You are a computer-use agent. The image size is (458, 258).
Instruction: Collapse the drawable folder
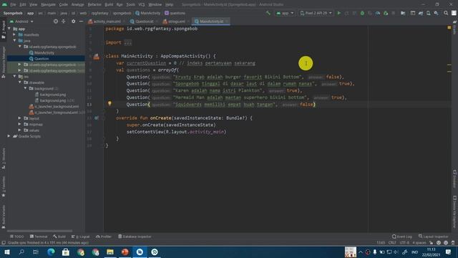click(20, 82)
